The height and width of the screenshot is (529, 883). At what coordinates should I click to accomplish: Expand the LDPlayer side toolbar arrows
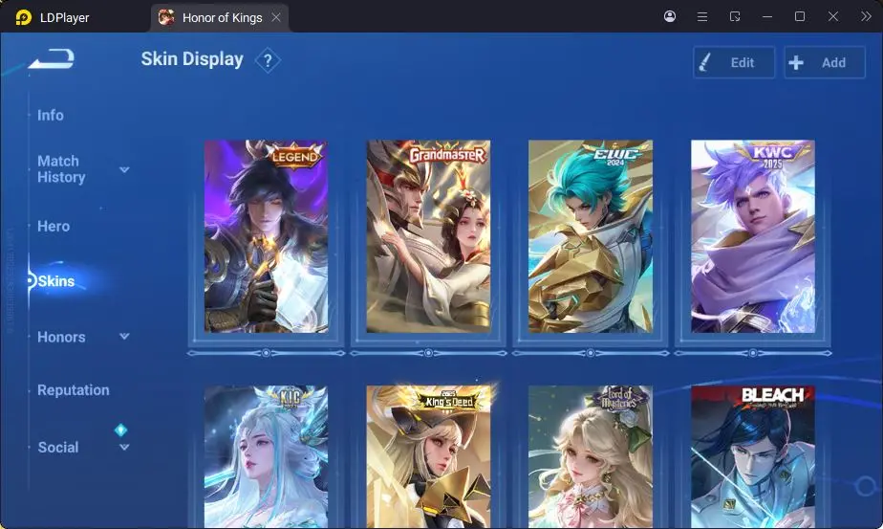pos(866,16)
